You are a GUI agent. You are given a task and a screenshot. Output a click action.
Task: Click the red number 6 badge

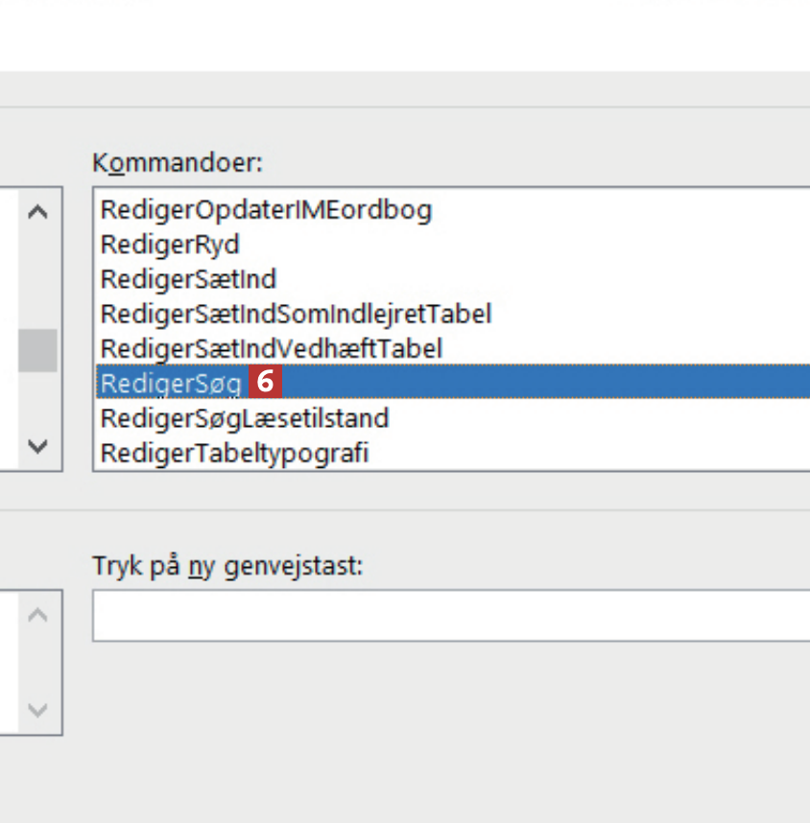pyautogui.click(x=266, y=382)
